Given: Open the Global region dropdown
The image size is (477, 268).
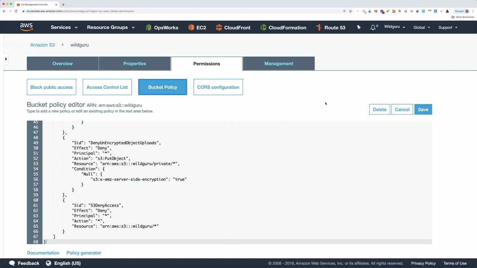Looking at the screenshot, I should 421,28.
